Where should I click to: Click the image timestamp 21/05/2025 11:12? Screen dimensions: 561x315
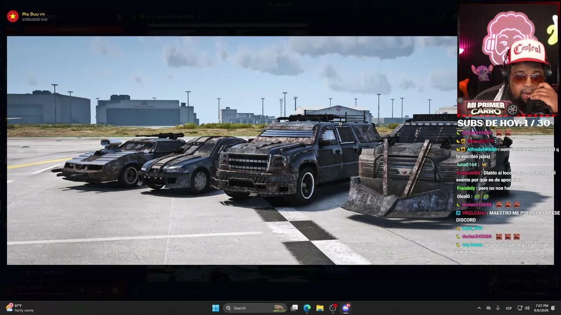click(x=35, y=20)
